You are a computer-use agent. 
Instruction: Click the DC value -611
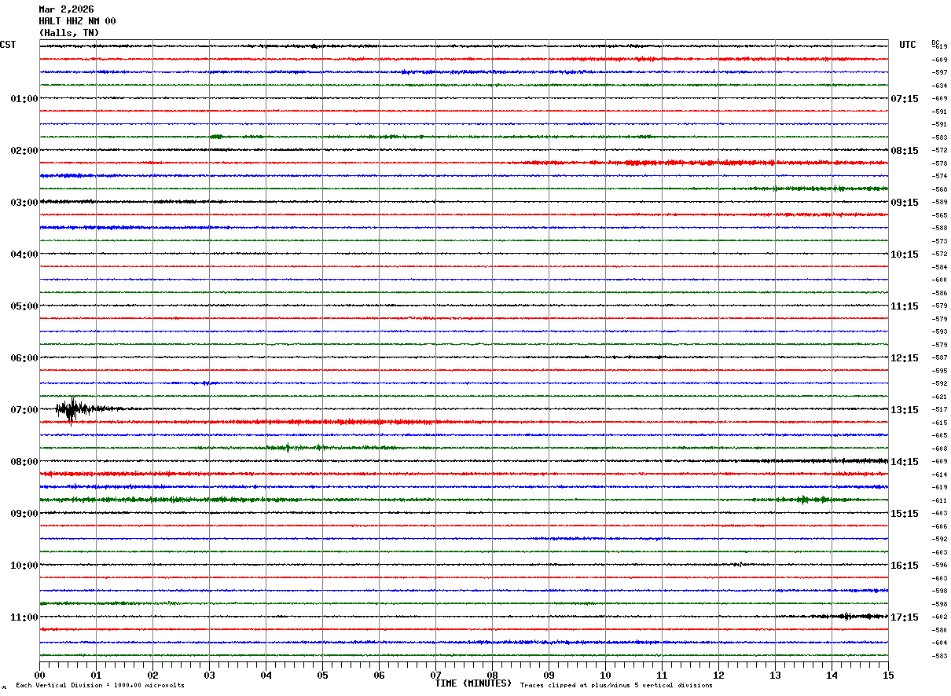(939, 500)
